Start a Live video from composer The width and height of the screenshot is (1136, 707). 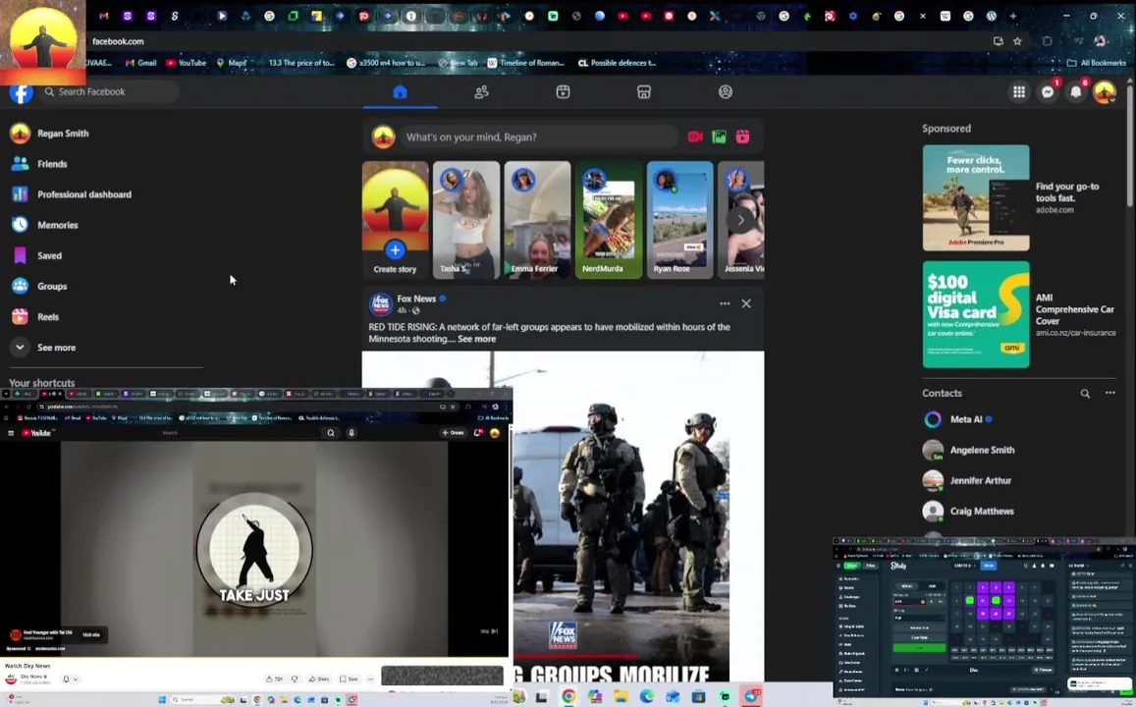pos(695,136)
